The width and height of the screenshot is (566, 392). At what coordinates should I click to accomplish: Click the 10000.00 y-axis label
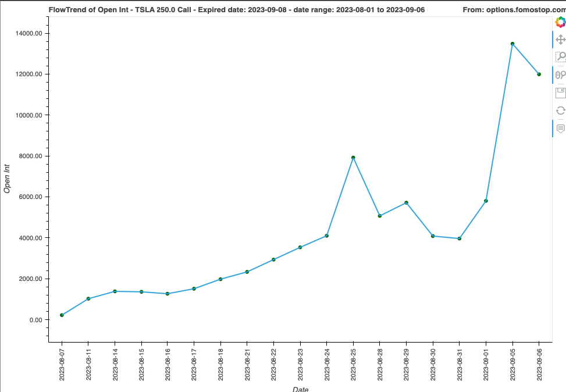tap(29, 115)
